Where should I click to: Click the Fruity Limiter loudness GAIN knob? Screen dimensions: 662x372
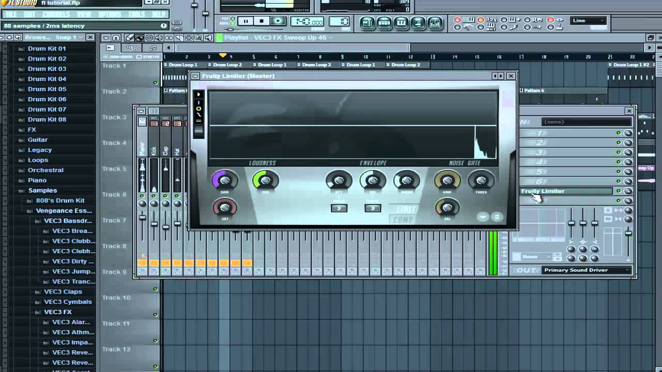(x=224, y=180)
